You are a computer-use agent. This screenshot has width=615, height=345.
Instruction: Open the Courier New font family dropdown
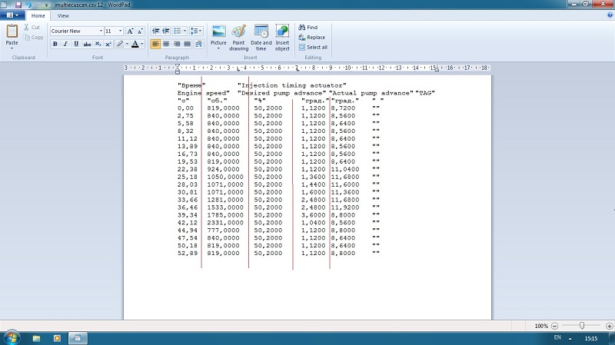pyautogui.click(x=101, y=31)
